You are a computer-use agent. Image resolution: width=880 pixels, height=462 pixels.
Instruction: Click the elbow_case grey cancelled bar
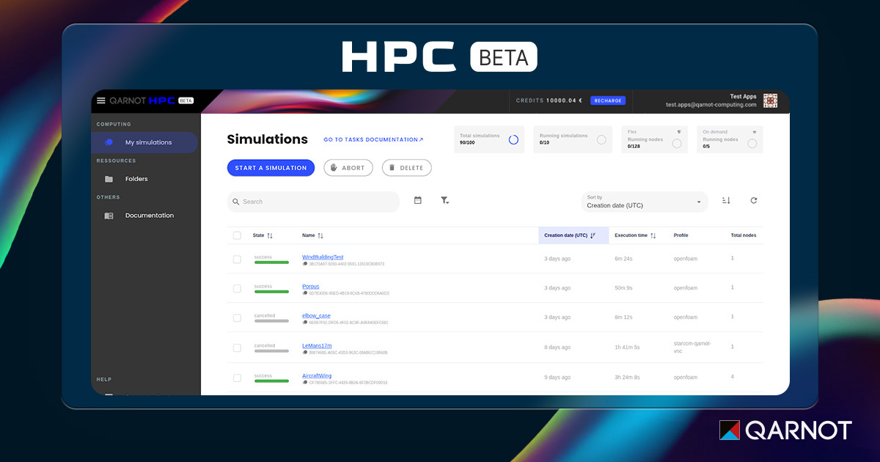[271, 321]
